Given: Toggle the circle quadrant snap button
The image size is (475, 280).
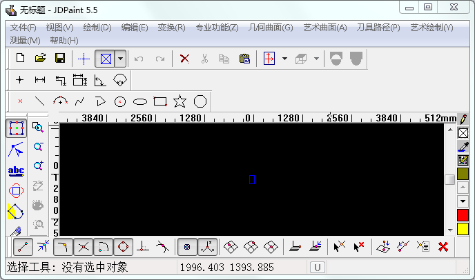Looking at the screenshot, I should (x=124, y=246).
